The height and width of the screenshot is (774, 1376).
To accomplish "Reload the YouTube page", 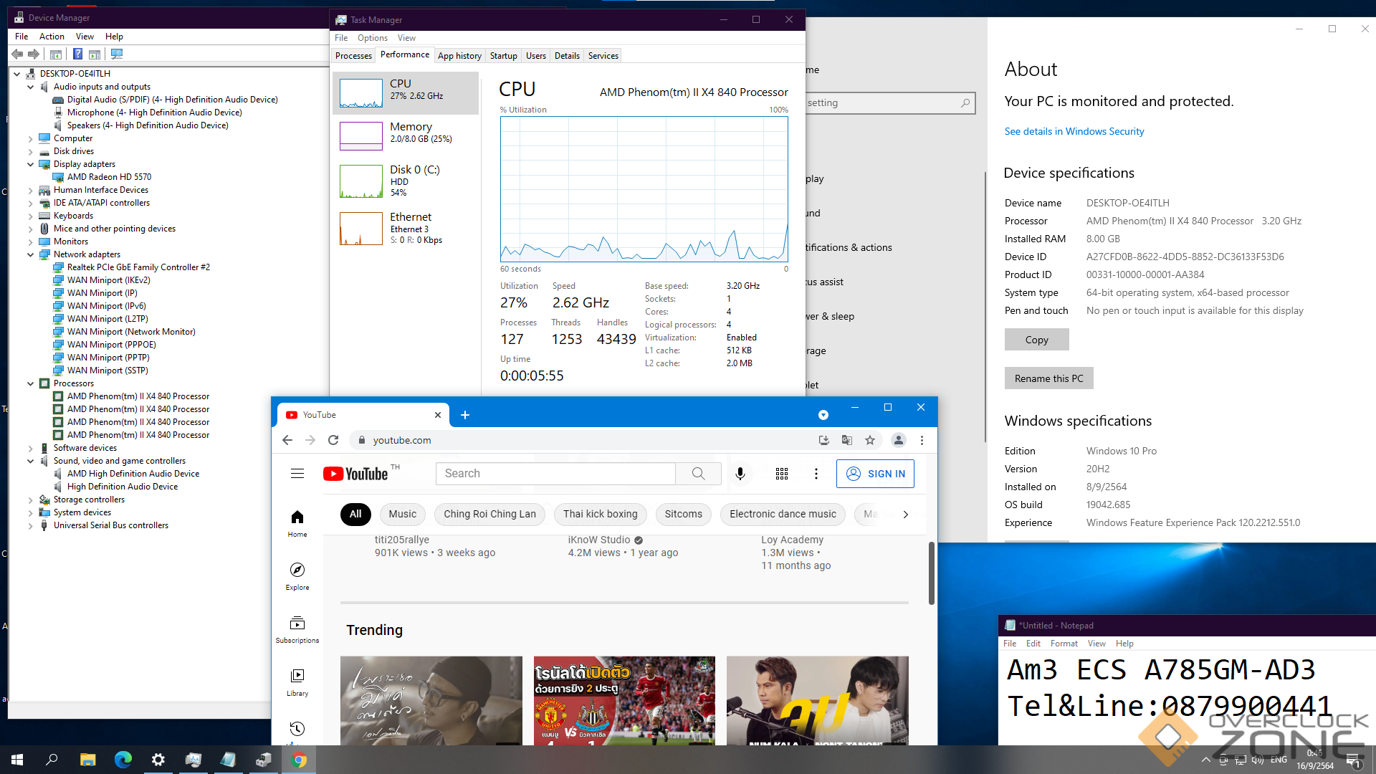I will [x=333, y=440].
